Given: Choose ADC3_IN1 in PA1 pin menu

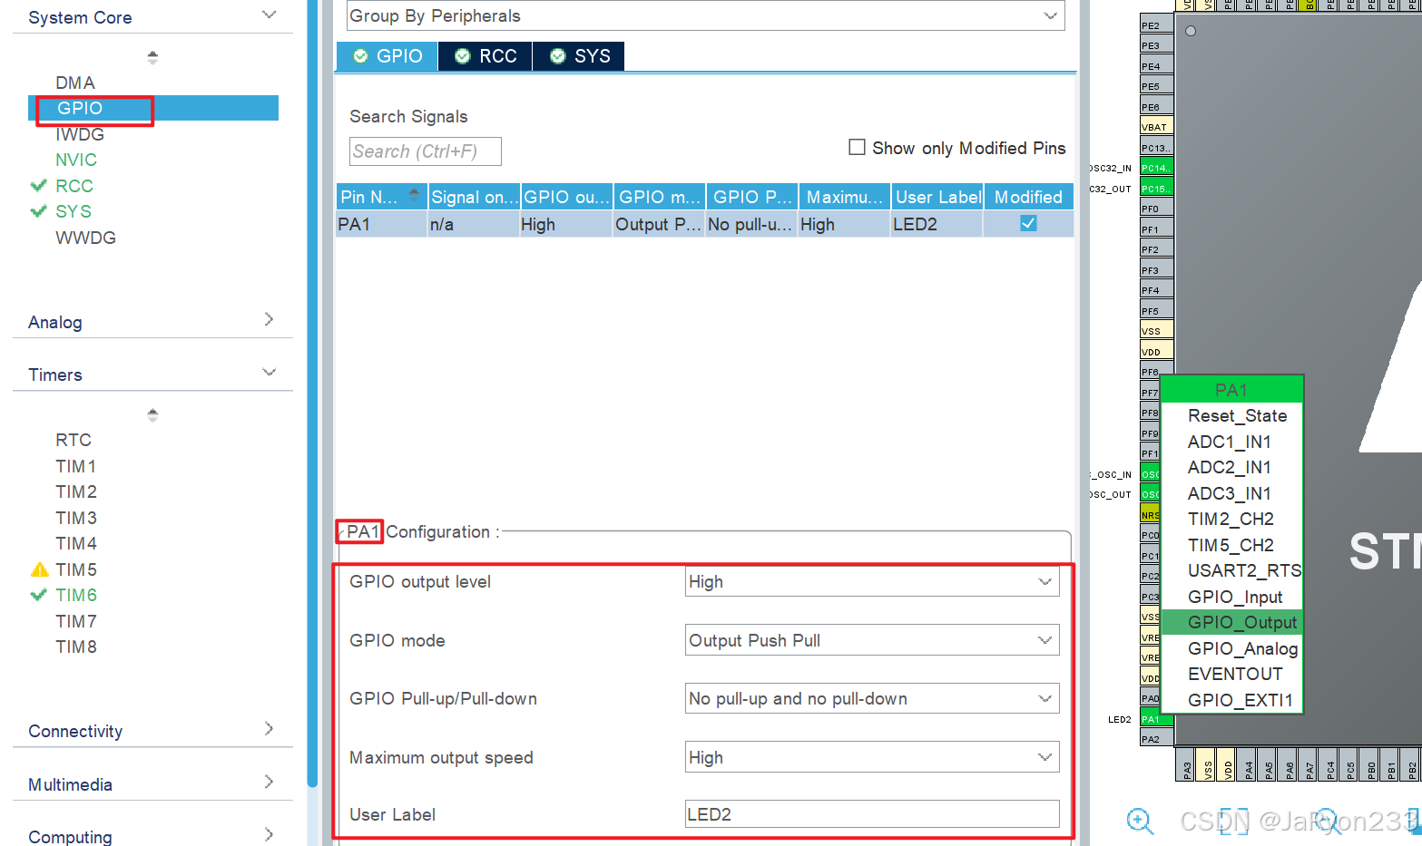Looking at the screenshot, I should click(1230, 493).
